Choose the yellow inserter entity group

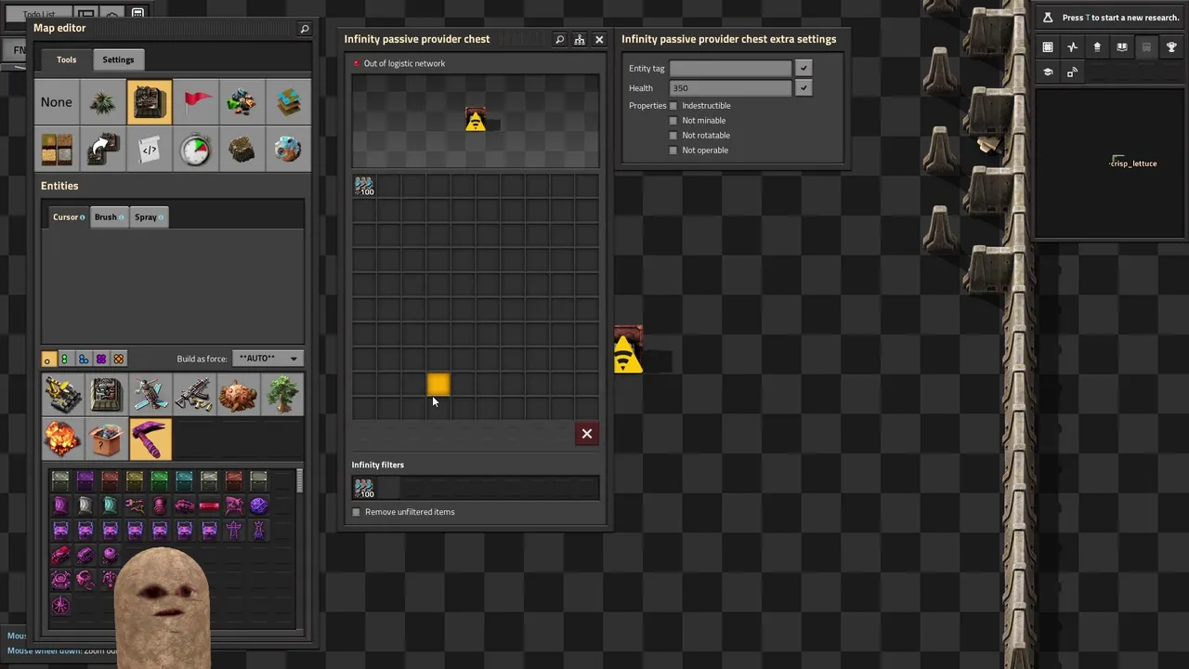(61, 395)
